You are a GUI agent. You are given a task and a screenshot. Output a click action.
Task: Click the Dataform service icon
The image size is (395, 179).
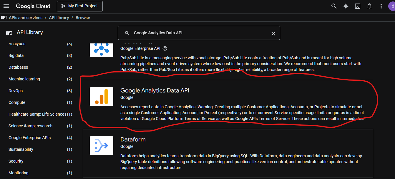(x=101, y=145)
